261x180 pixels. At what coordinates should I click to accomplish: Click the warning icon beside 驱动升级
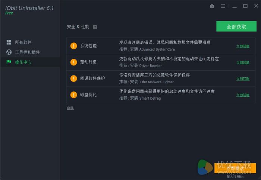point(73,62)
